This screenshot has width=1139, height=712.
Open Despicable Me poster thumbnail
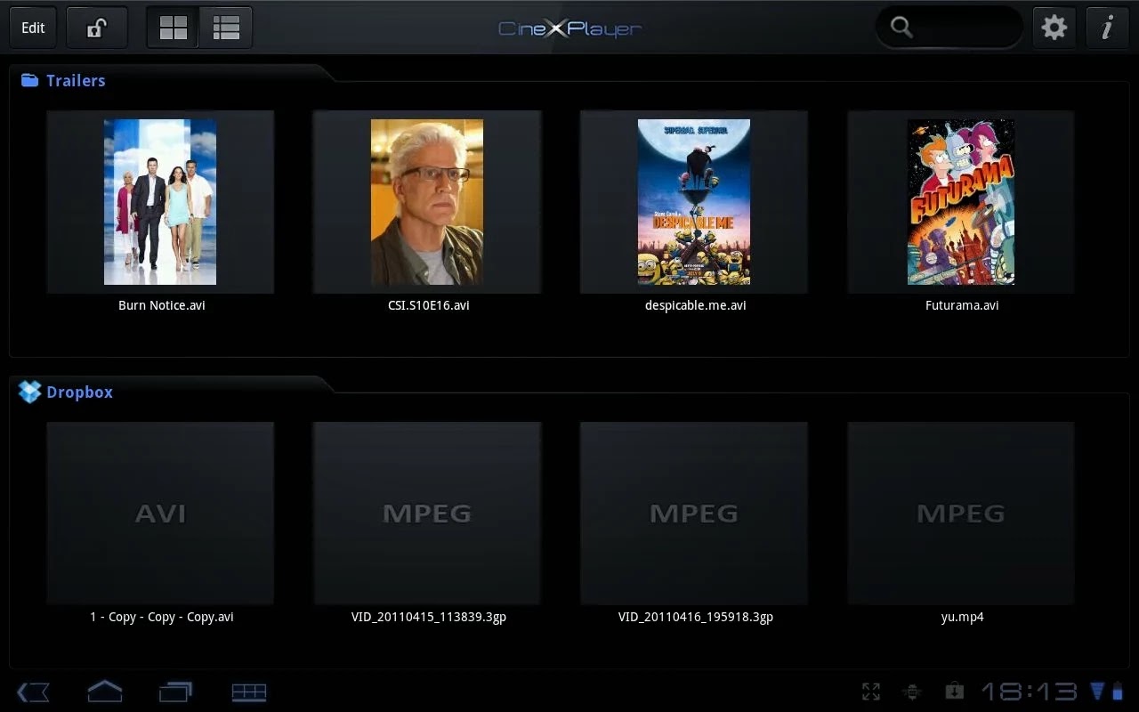tap(694, 202)
